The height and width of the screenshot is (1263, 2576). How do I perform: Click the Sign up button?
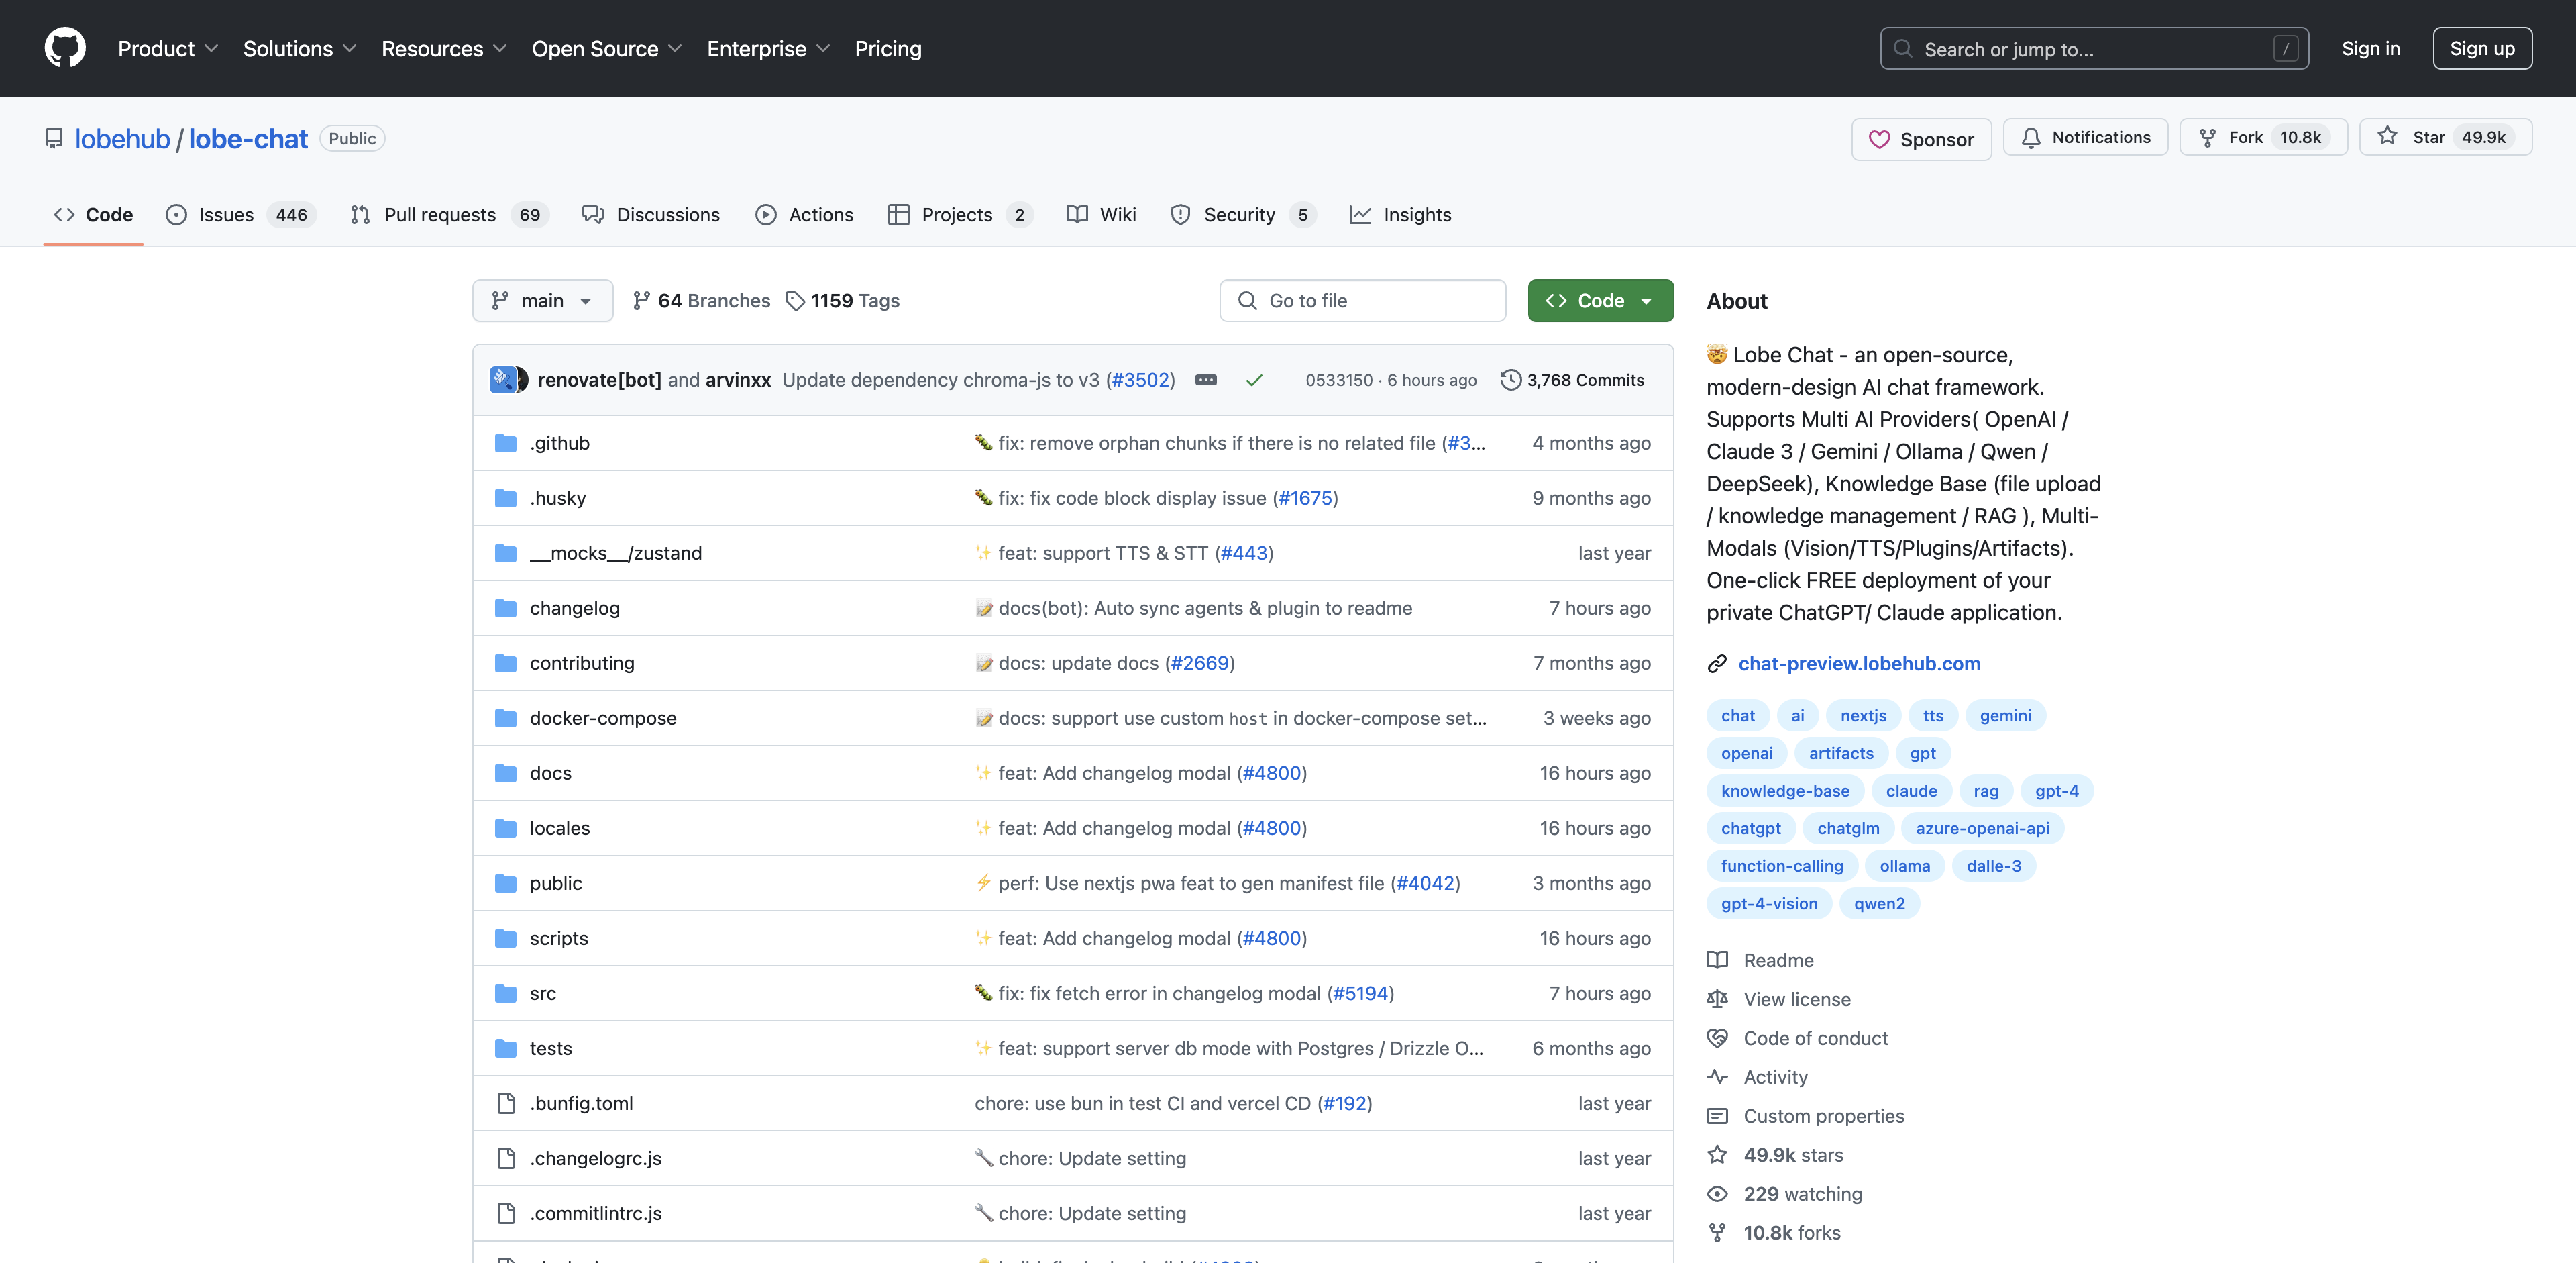[x=2481, y=48]
